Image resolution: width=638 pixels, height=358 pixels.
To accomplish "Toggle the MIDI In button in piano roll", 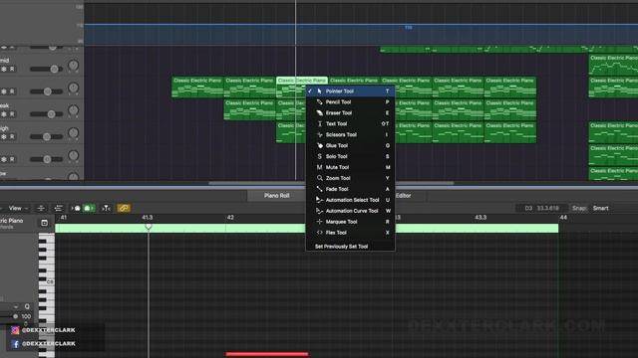I will click(76, 208).
